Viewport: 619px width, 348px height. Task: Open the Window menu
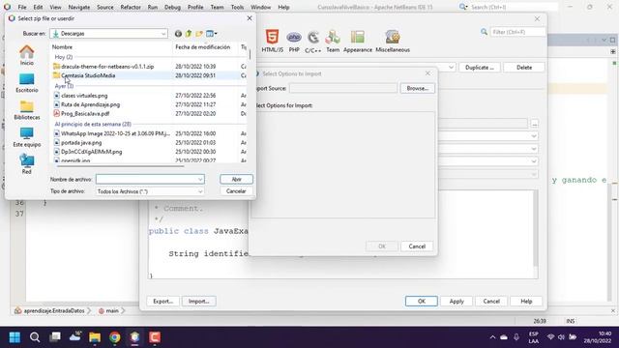pos(260,7)
